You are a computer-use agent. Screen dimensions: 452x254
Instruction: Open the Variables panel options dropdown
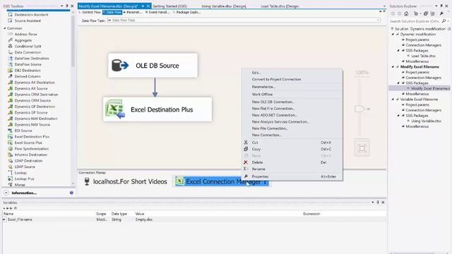373,202
